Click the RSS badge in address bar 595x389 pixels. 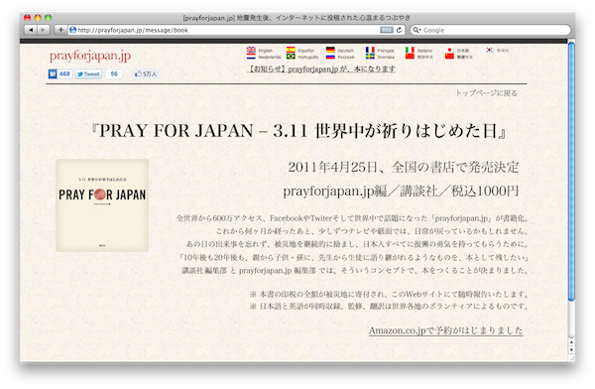387,30
